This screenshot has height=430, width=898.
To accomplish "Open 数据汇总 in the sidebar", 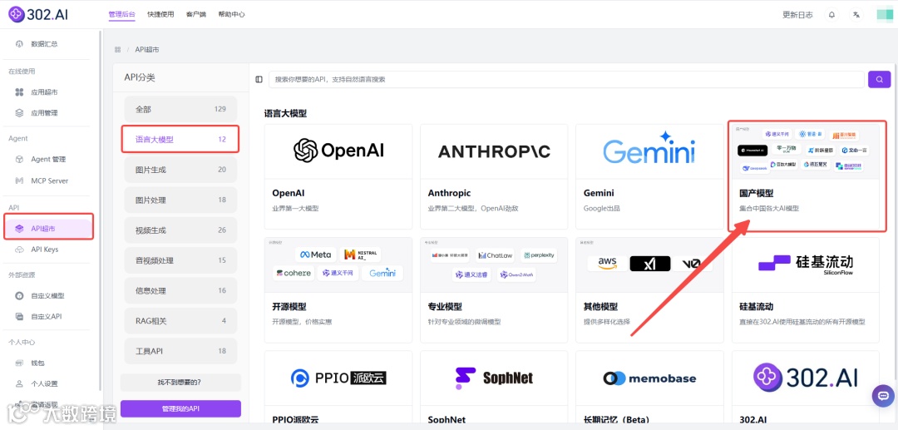I will coord(46,44).
